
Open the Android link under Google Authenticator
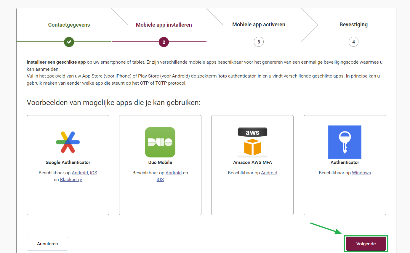click(x=80, y=173)
